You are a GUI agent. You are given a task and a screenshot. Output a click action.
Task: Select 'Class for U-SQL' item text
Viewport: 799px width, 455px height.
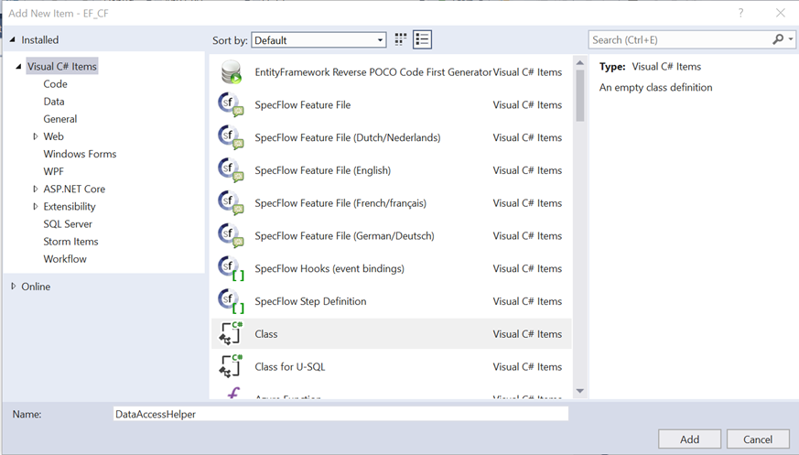[x=290, y=366]
